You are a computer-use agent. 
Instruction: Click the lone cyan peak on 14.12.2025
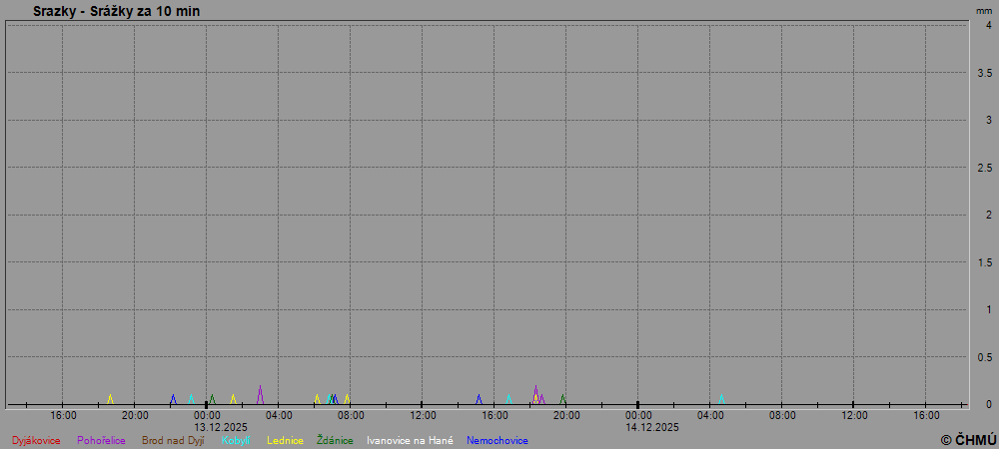721,397
